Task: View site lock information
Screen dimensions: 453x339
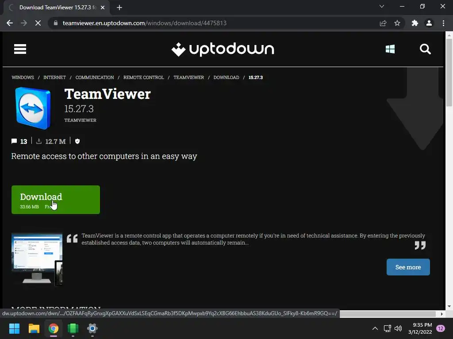Action: click(x=56, y=23)
